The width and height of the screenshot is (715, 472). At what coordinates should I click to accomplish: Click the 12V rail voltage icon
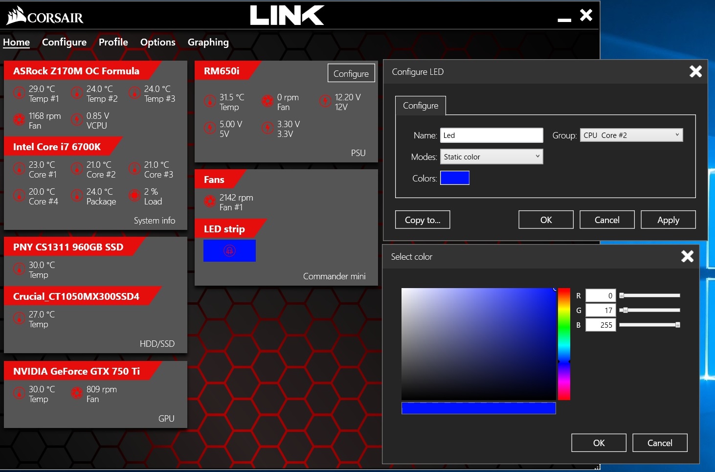coord(325,101)
